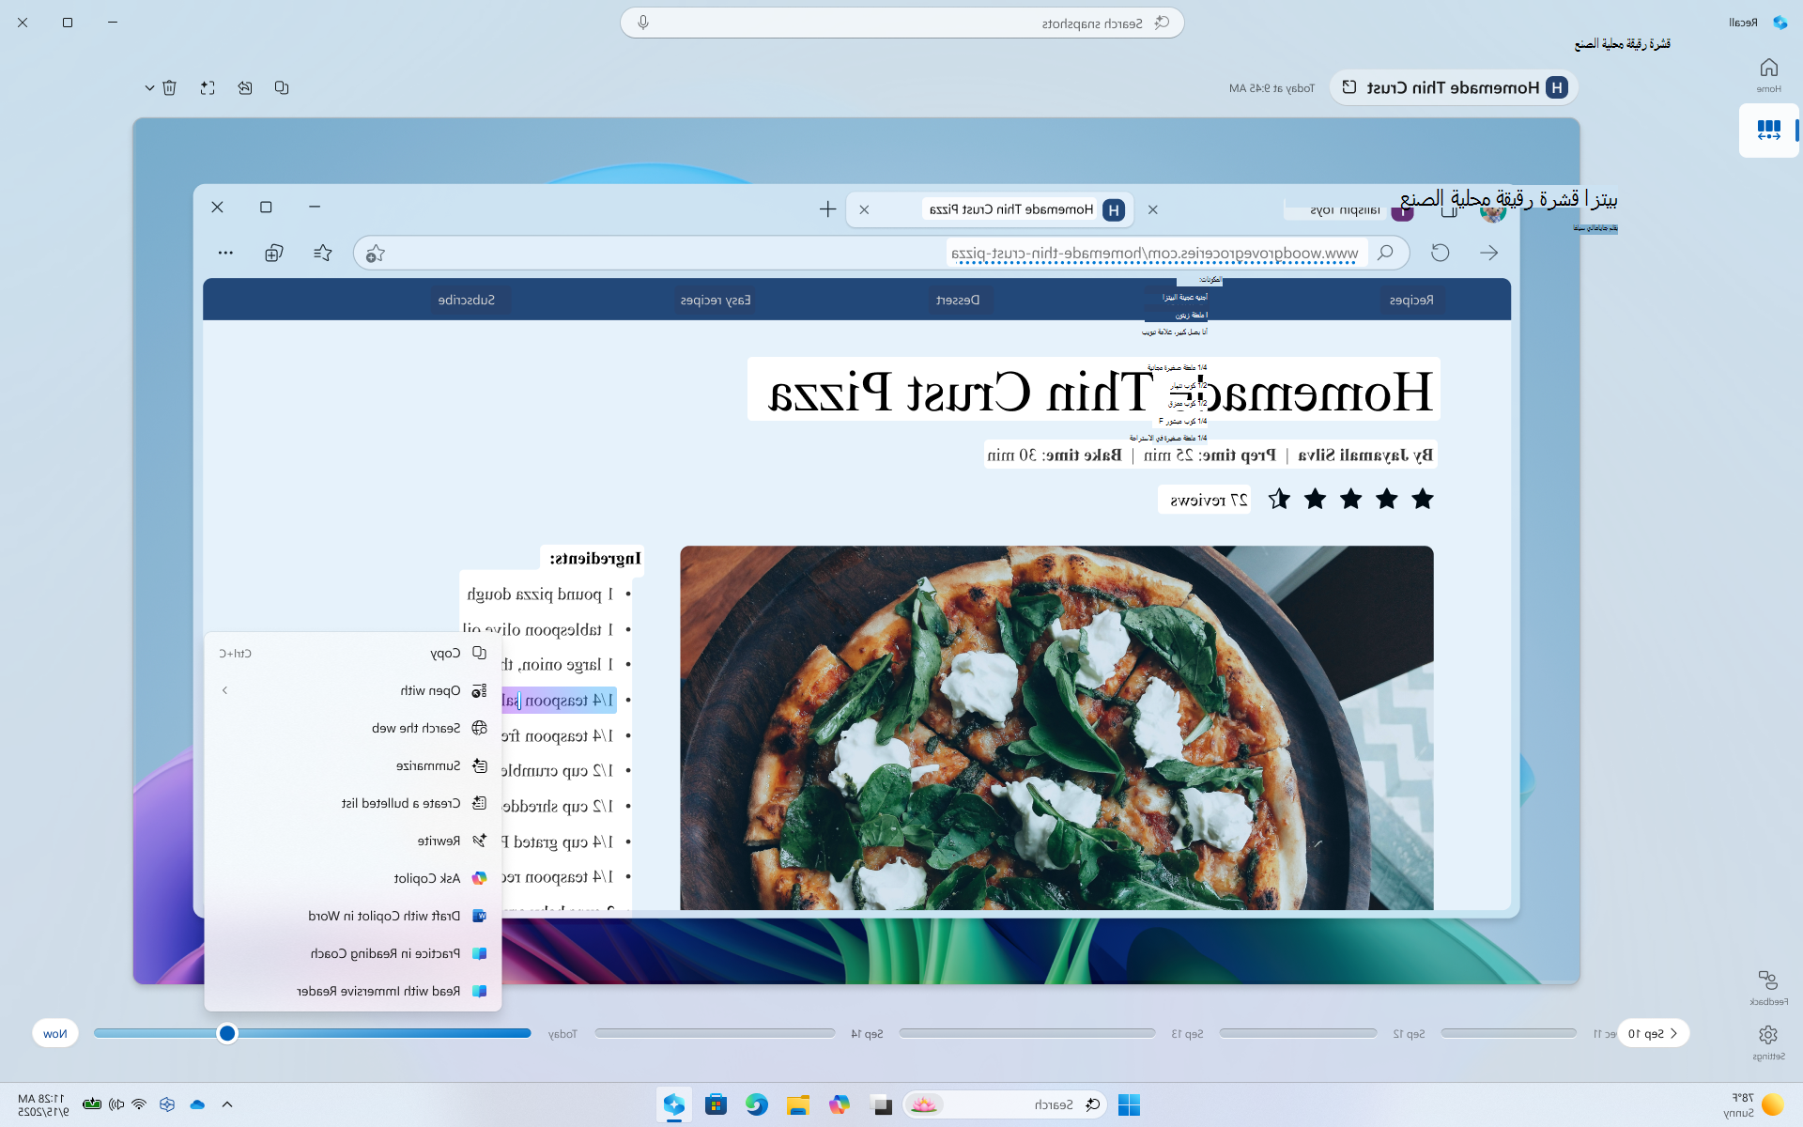Choose Read with Immersive Reader
This screenshot has width=1803, height=1127.
[x=353, y=991]
